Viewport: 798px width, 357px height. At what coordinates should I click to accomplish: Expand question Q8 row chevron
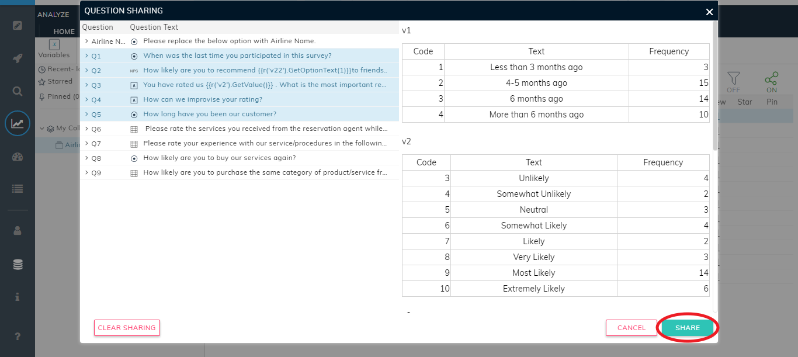click(x=86, y=158)
